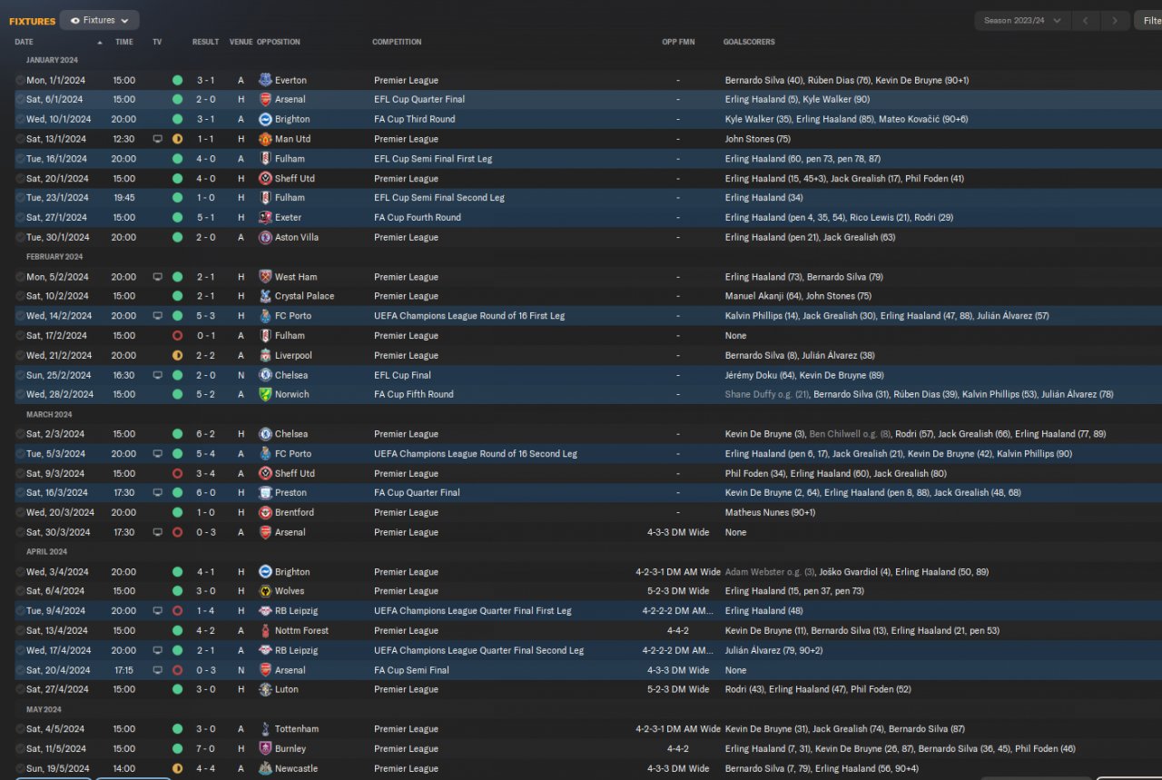Viewport: 1162px width, 780px height.
Task: Click the 6 - 2 result
Action: [x=206, y=434]
